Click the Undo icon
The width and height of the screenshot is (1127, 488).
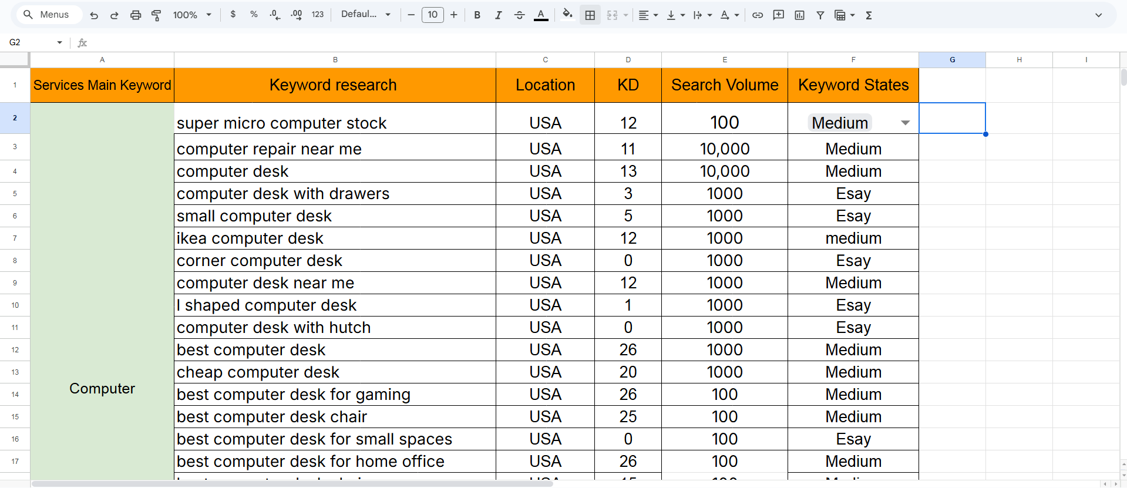tap(94, 15)
